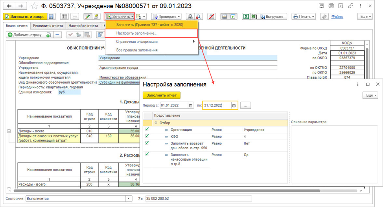Toggle checkbox for Заполнять некассовые операции

[x=147, y=154]
